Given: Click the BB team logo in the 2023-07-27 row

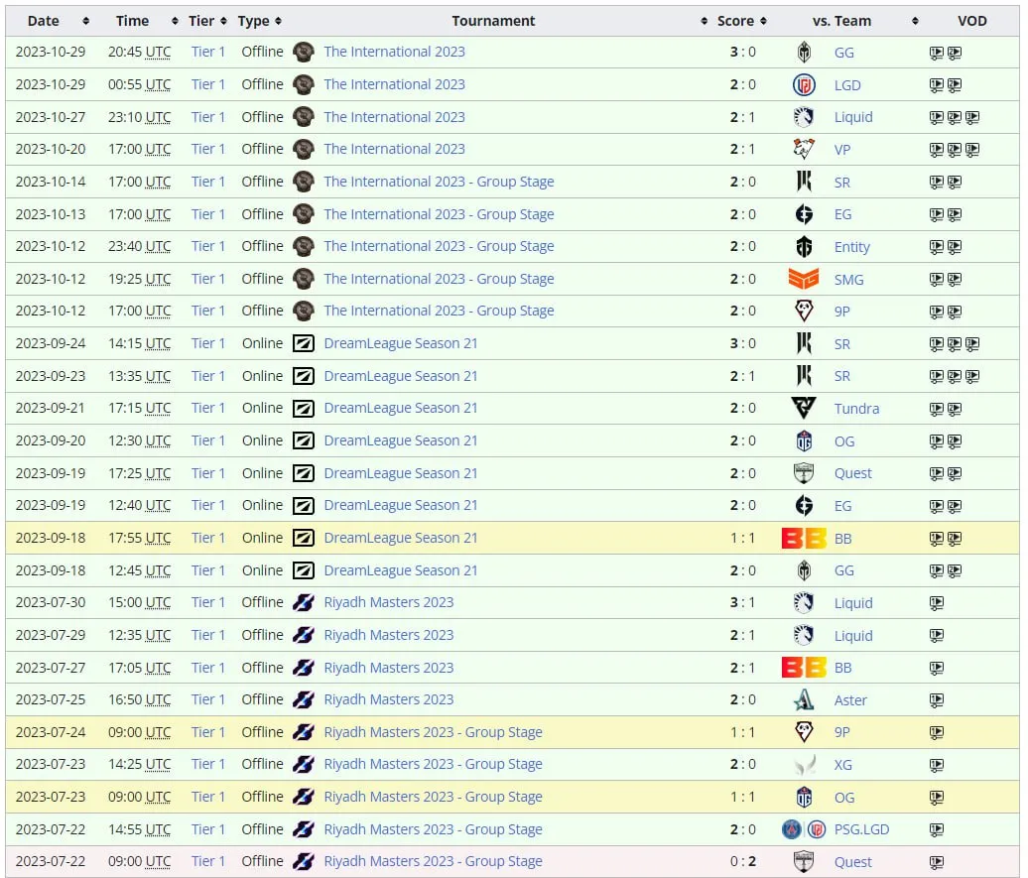Looking at the screenshot, I should tap(803, 668).
